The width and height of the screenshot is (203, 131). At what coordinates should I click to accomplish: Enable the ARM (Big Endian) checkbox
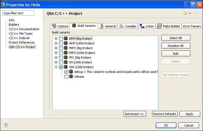click(61, 39)
